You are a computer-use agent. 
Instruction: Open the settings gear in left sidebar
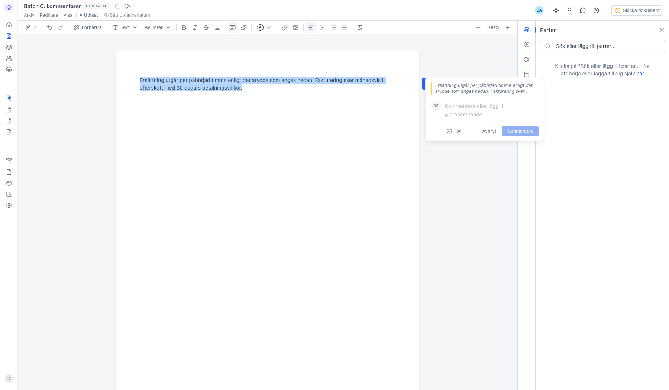[9, 205]
